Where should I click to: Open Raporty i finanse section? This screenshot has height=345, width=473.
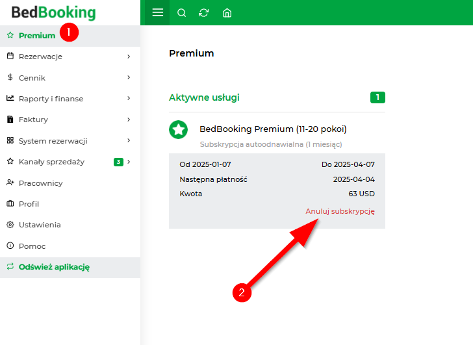[x=70, y=99]
